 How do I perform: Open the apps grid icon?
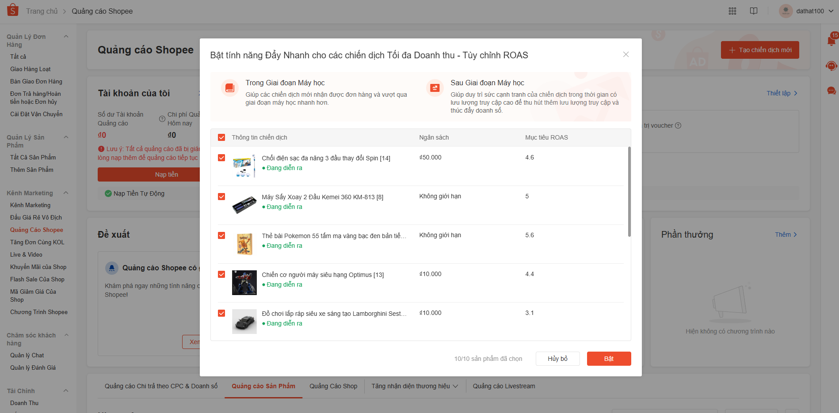tap(732, 11)
